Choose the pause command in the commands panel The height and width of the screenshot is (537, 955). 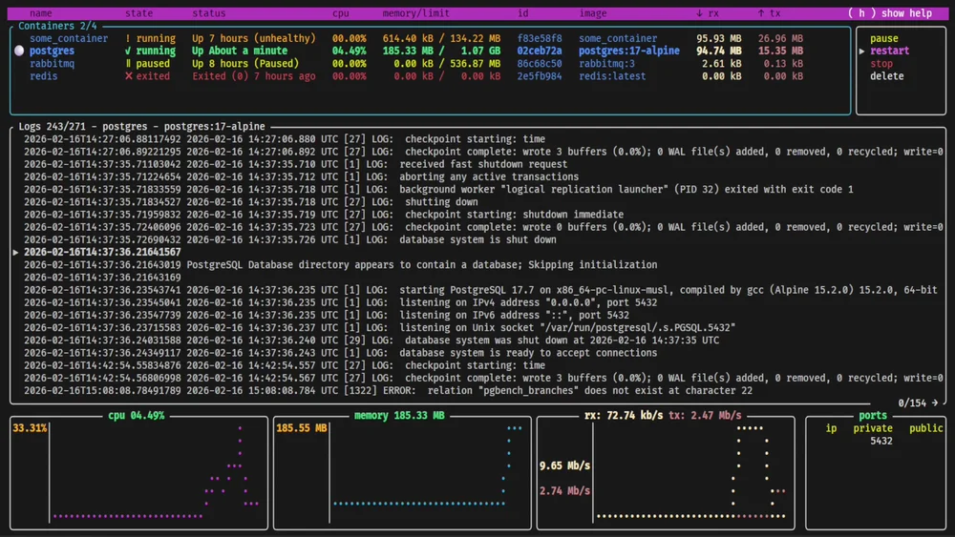click(x=884, y=38)
